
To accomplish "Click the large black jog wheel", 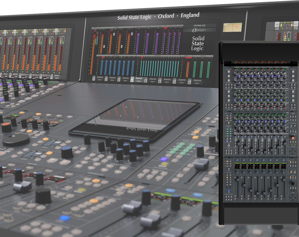I will 16,140.
